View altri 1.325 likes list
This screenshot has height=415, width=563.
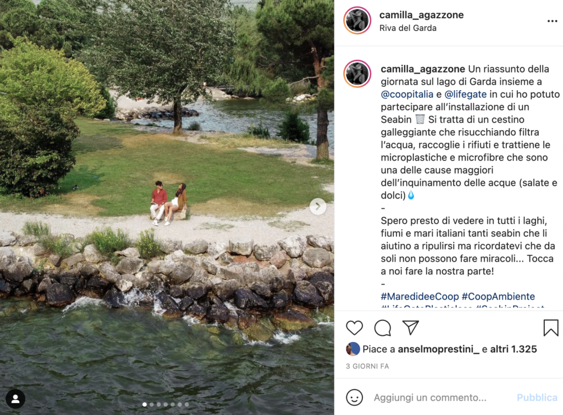(x=514, y=349)
